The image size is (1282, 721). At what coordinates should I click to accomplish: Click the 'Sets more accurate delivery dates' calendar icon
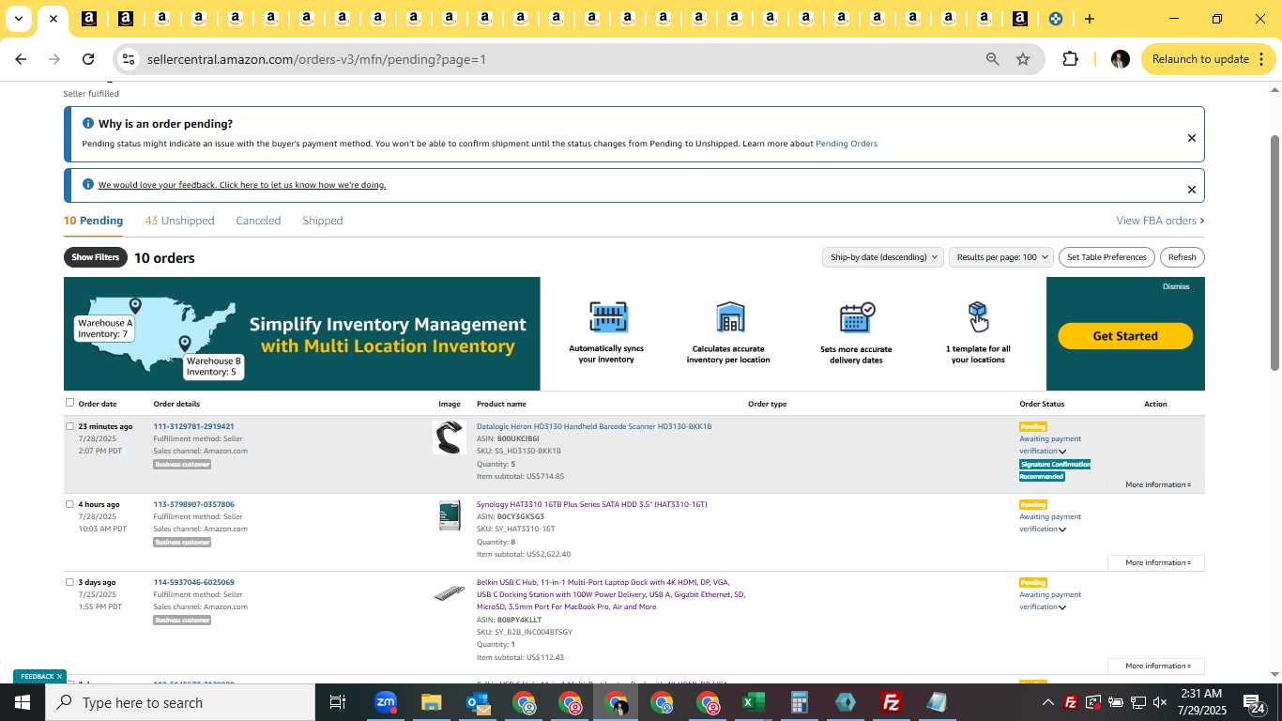[857, 317]
